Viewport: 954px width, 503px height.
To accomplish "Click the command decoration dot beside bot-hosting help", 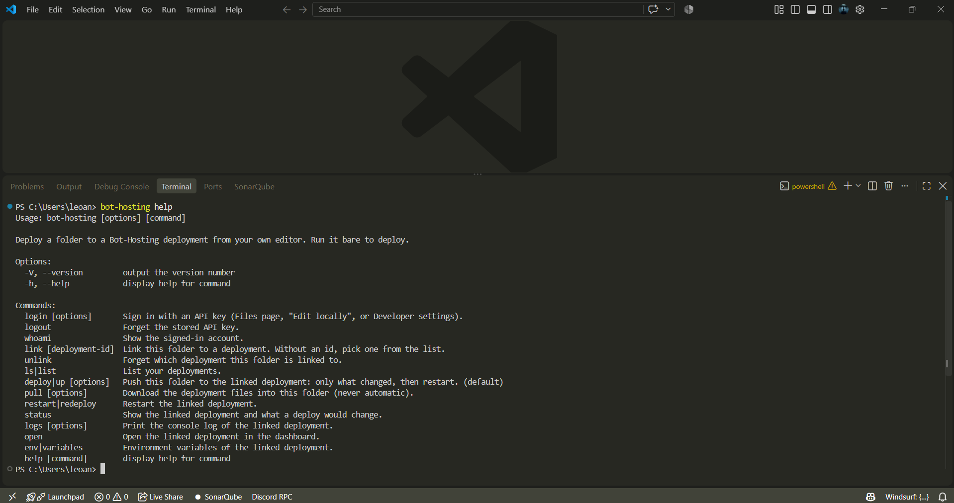I will pyautogui.click(x=9, y=206).
